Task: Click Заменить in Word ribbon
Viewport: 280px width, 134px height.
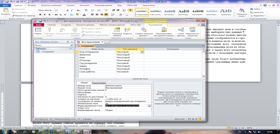Action: (257, 12)
